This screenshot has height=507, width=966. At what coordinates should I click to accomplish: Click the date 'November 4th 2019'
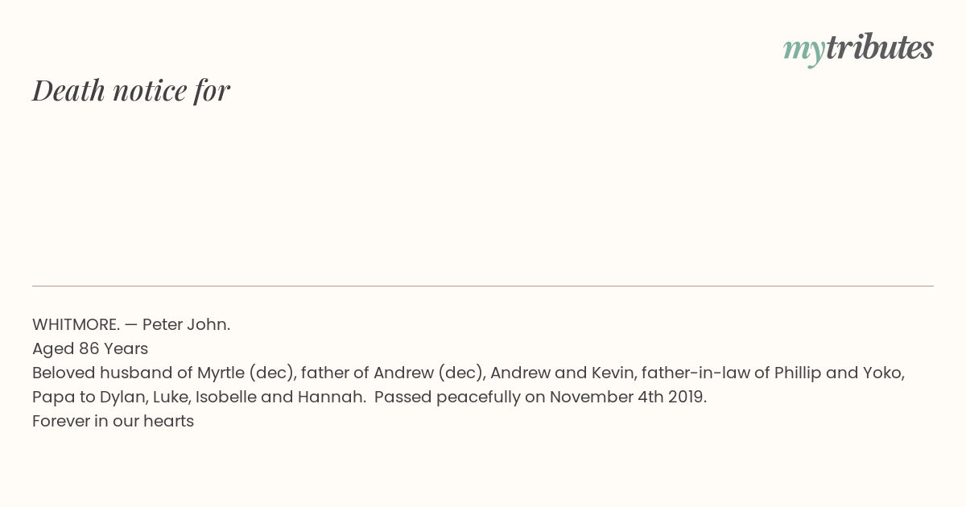(x=627, y=397)
